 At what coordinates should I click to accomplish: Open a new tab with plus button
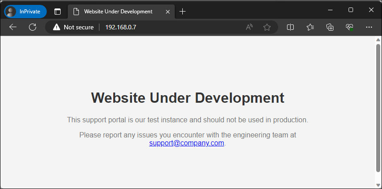182,12
